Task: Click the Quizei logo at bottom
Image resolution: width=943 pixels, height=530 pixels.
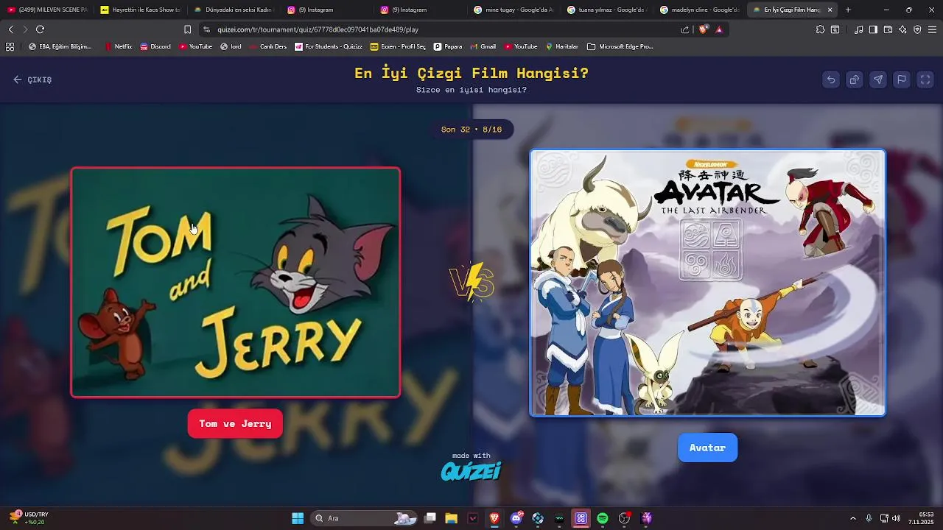Action: (471, 470)
